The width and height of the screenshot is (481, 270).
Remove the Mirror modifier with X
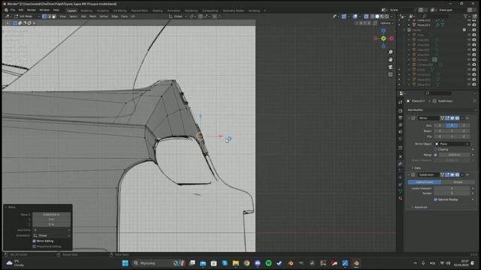coord(467,118)
